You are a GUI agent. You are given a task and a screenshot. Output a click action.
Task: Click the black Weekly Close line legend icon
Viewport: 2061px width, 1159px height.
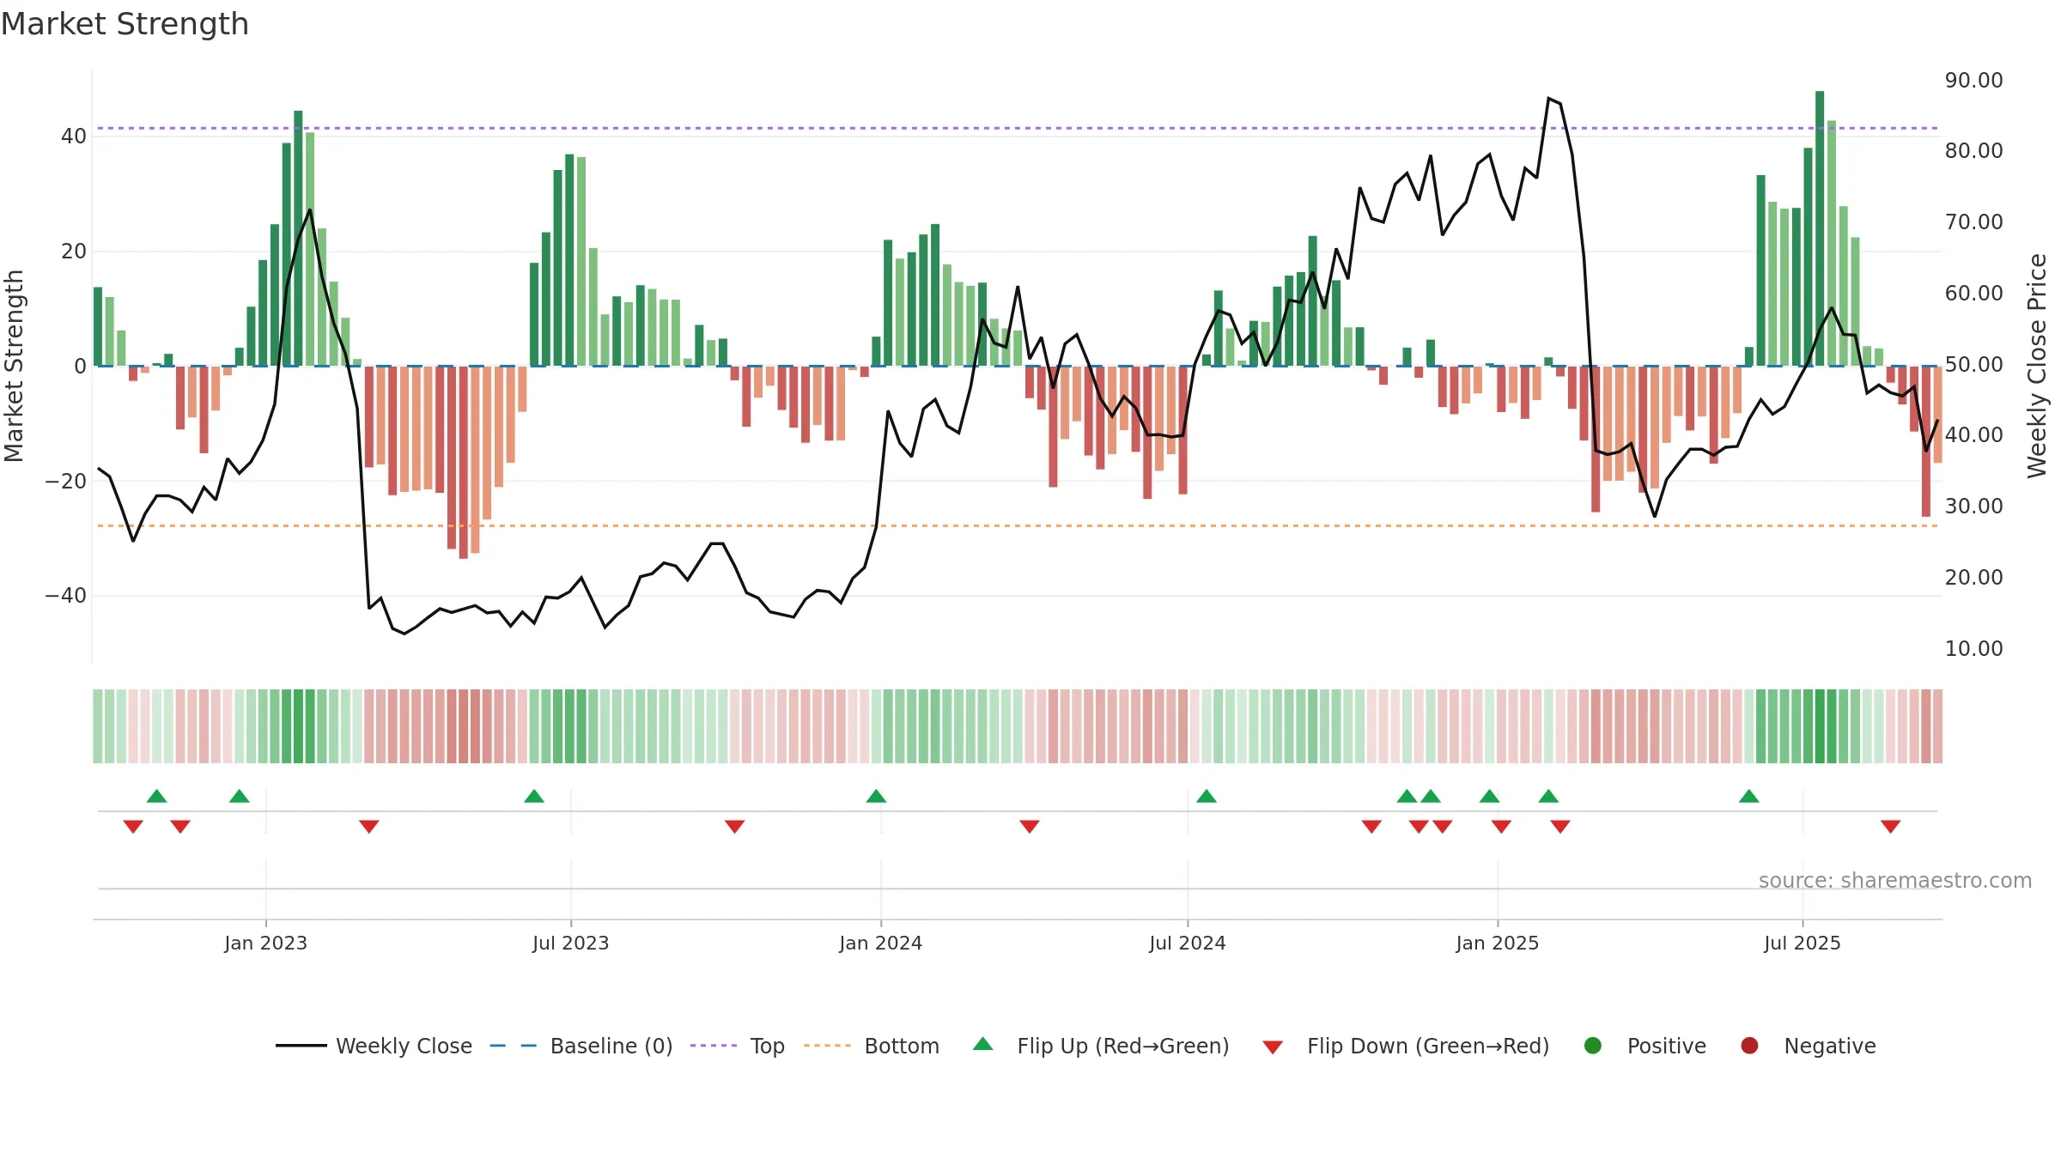click(301, 1046)
